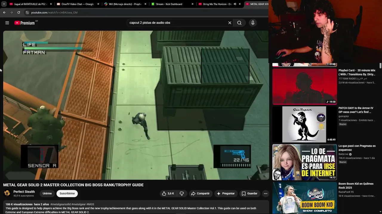382x214 pixels.
Task: Click the browser forward arrow
Action: (11, 12)
